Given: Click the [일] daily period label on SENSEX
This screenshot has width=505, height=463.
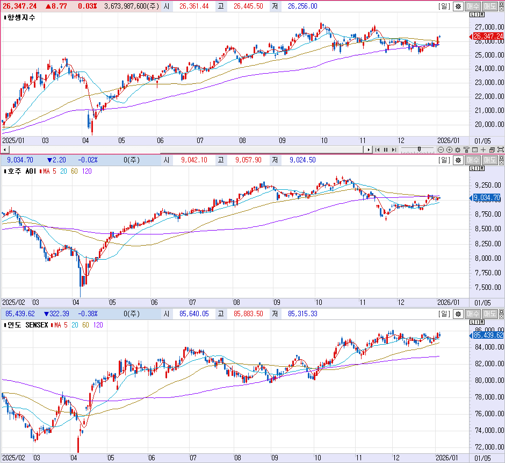Looking at the screenshot, I should [x=444, y=314].
